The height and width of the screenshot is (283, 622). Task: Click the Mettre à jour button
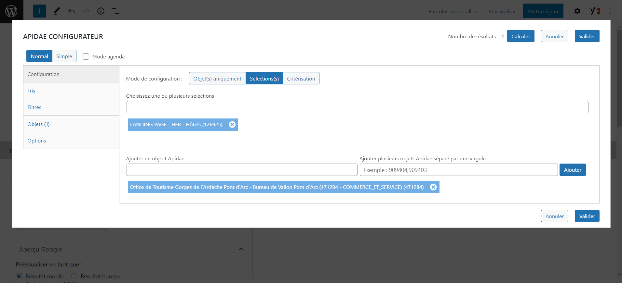tap(543, 11)
